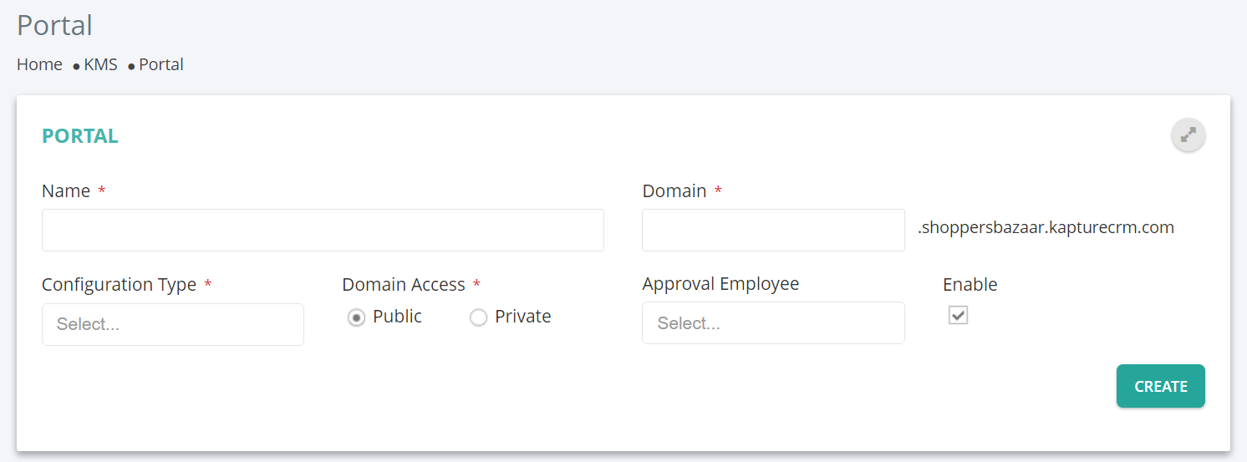Click the Name field label
Image resolution: width=1247 pixels, height=462 pixels.
click(x=66, y=191)
